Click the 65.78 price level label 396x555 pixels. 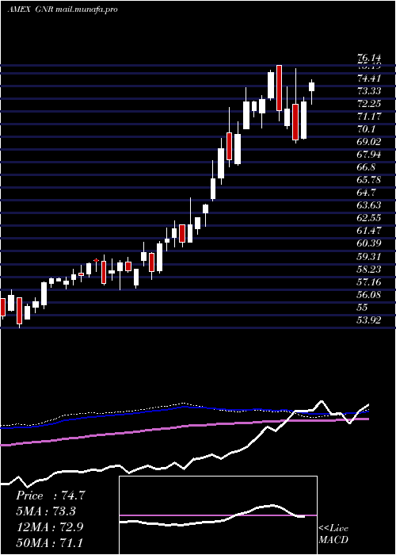tap(370, 180)
